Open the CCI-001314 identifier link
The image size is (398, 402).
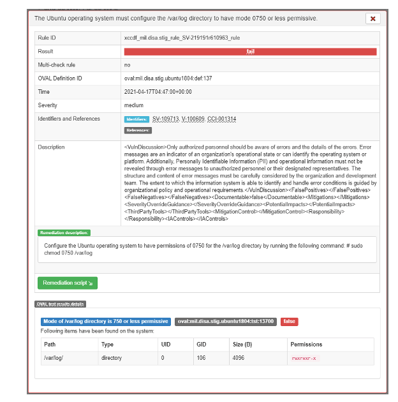coord(222,119)
